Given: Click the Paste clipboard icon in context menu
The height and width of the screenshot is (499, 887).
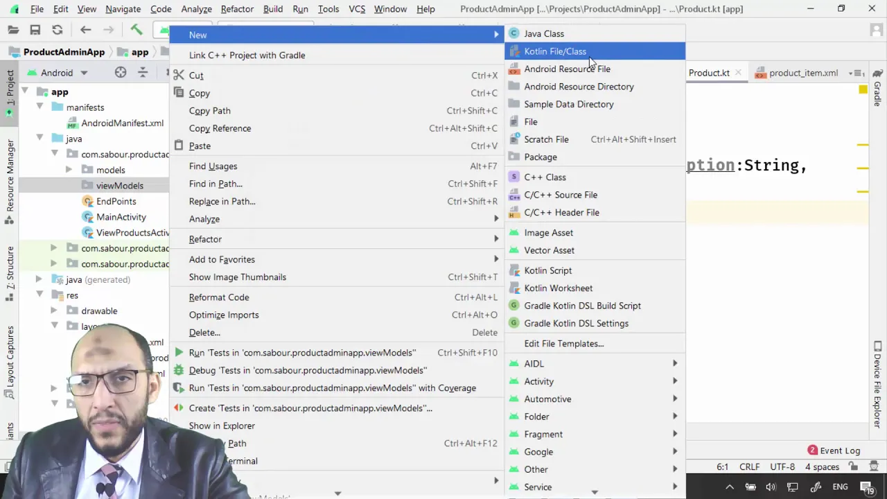Looking at the screenshot, I should 179,146.
